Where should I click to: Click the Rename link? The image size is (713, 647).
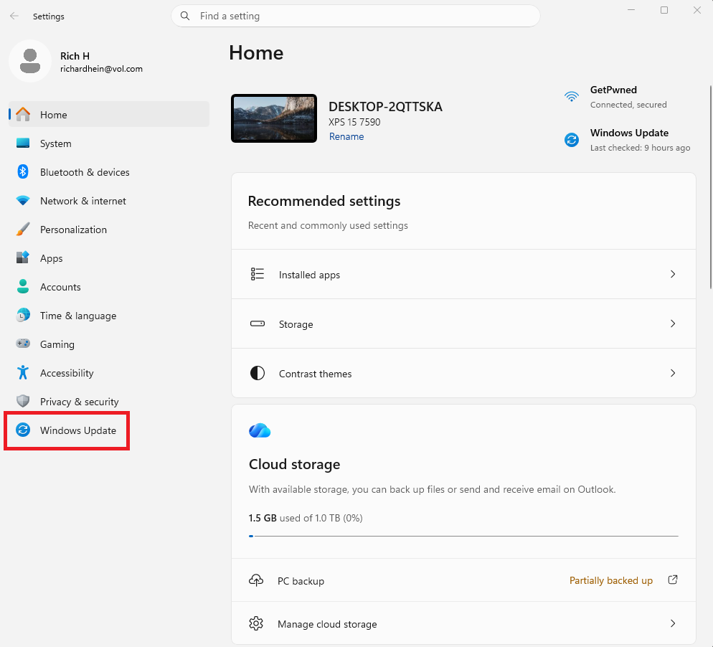pos(346,136)
